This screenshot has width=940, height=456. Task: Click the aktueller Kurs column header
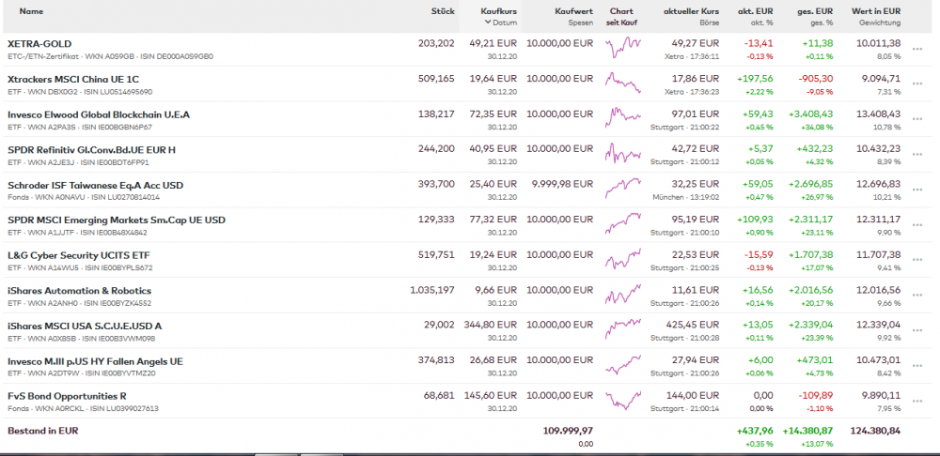691,11
